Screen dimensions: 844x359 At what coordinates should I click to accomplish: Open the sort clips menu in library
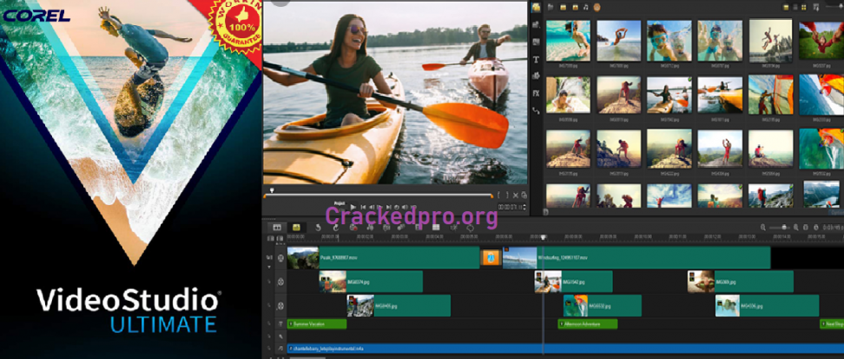[x=816, y=8]
